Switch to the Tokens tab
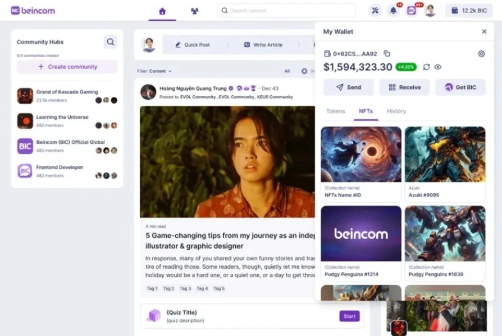 [336, 111]
